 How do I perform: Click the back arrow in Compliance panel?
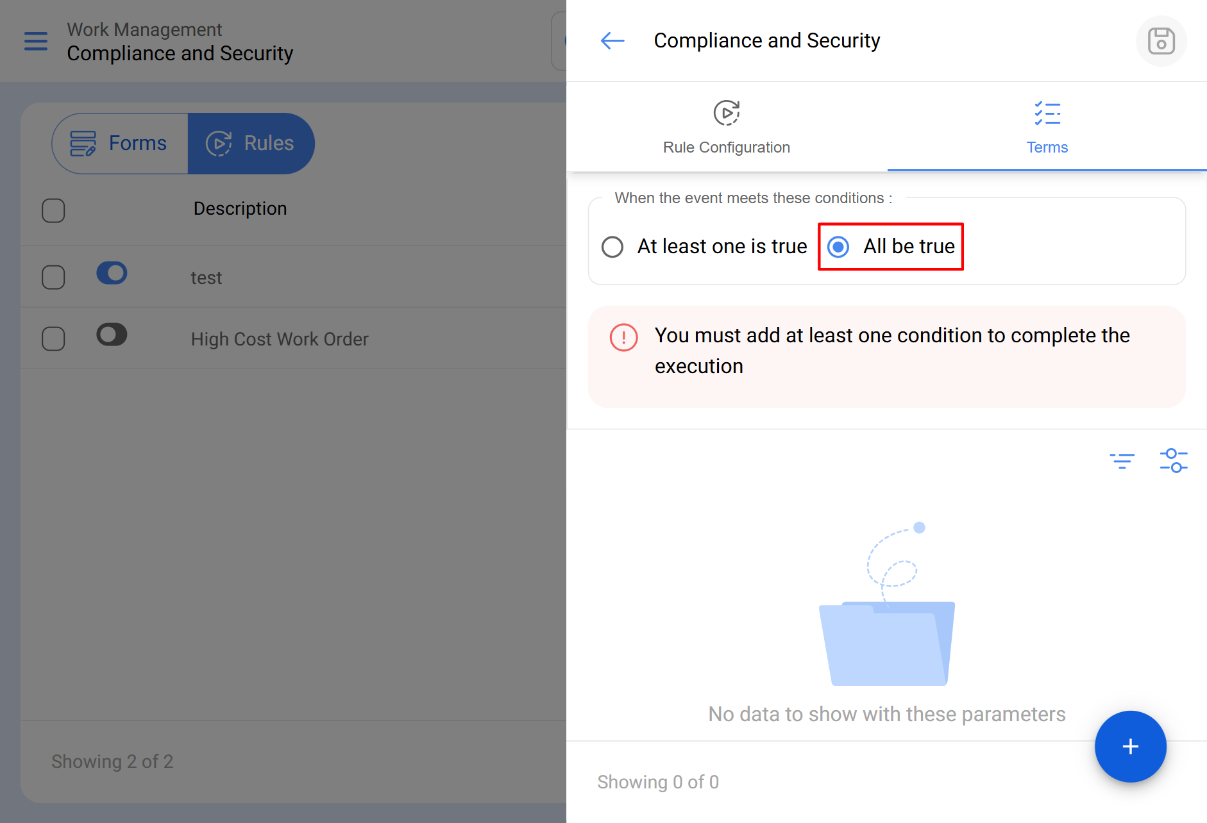pos(612,41)
